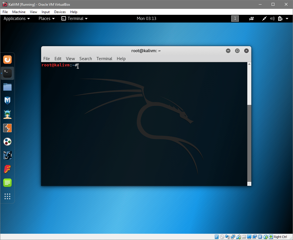Open the Devices menu of VirtualBox
Screen dimensions: 293x240
click(x=60, y=12)
